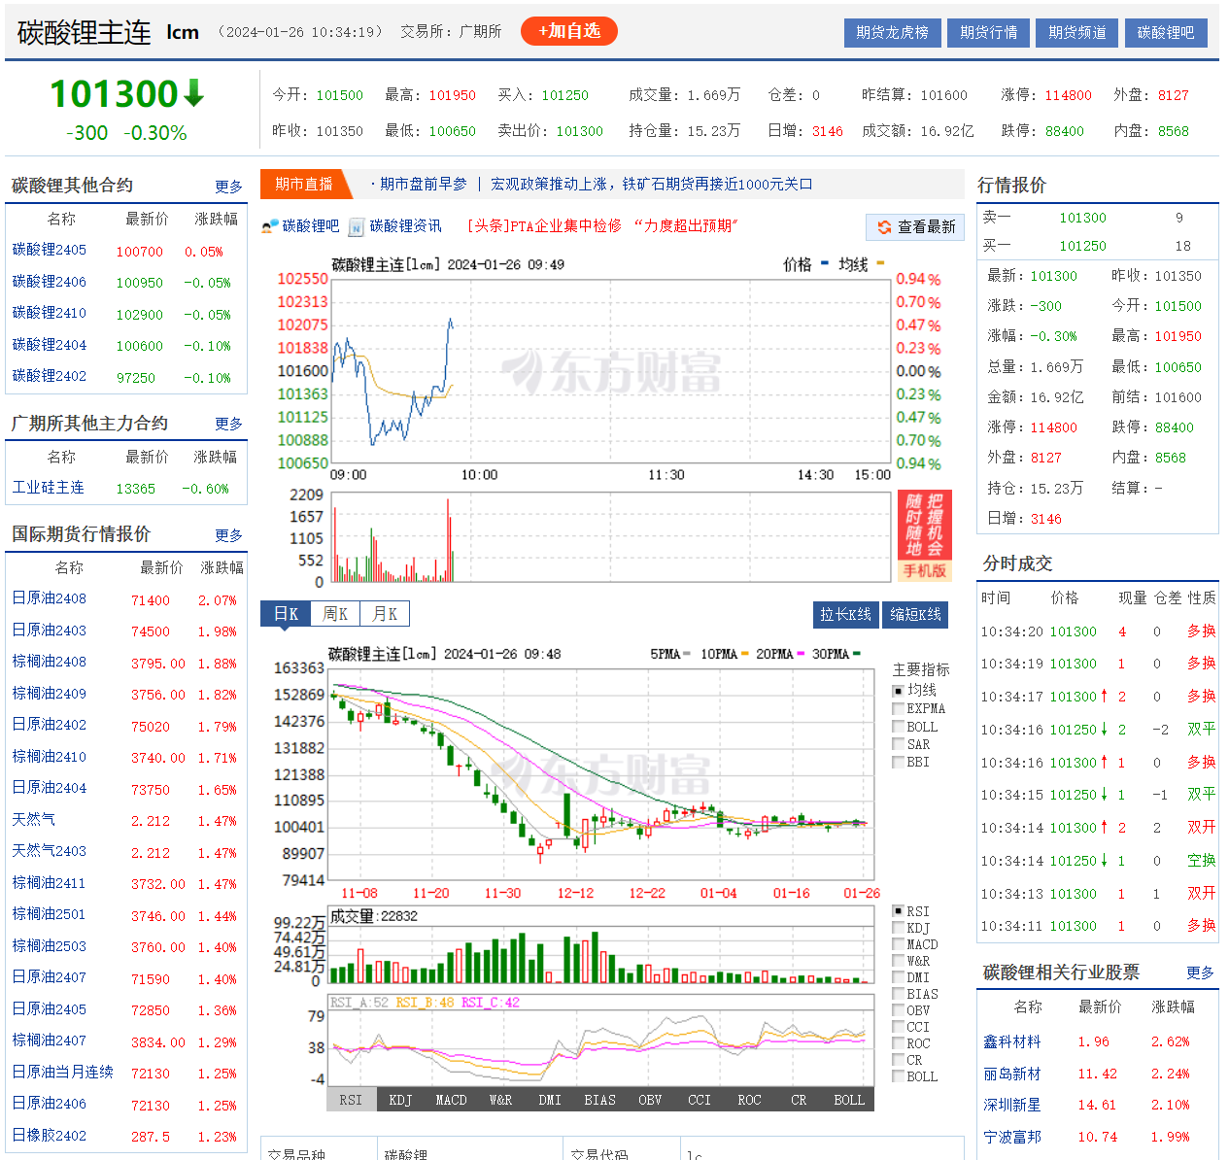Open the 期货频道 page
Screen dimensions: 1229x1160
tap(1076, 32)
